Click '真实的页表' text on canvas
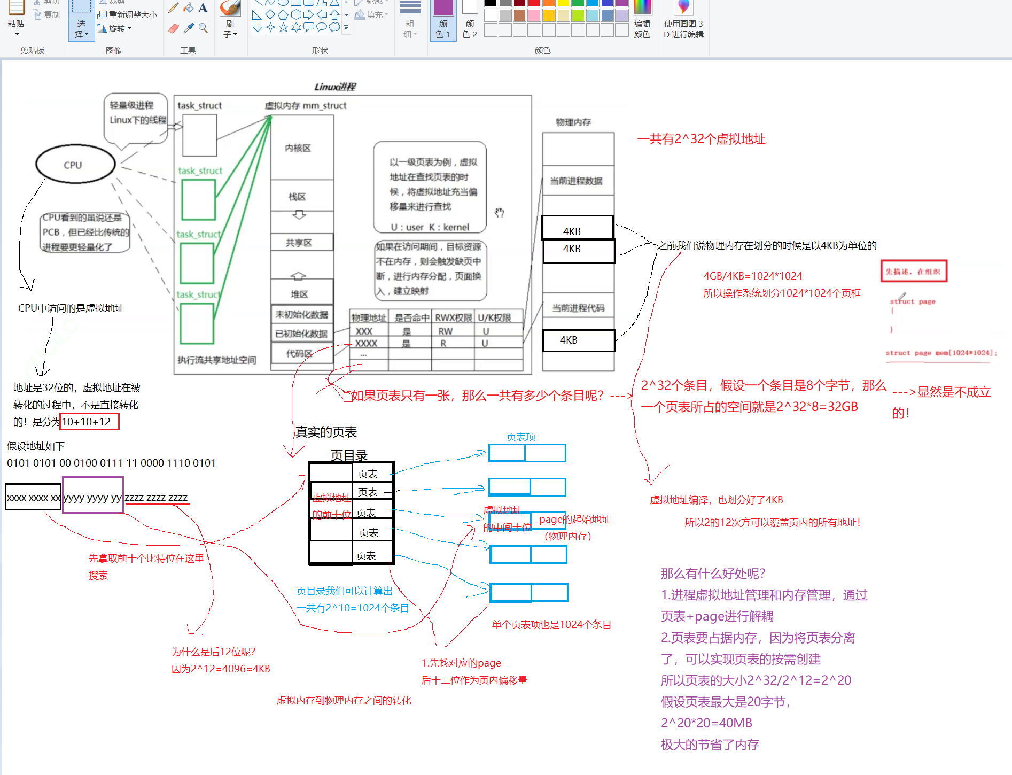The height and width of the screenshot is (775, 1012). (326, 432)
